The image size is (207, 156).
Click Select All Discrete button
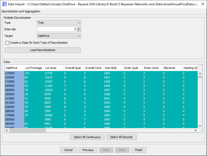(x=122, y=137)
